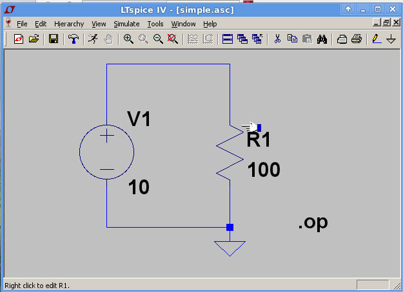Image resolution: width=403 pixels, height=292 pixels.
Task: Click the status bar text "Right click to edit R1."
Action: (x=37, y=286)
